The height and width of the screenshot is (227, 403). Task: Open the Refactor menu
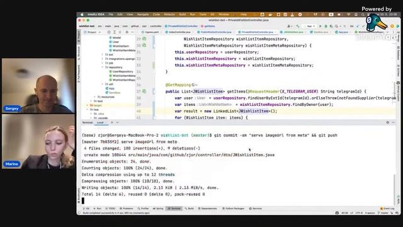pos(169,15)
